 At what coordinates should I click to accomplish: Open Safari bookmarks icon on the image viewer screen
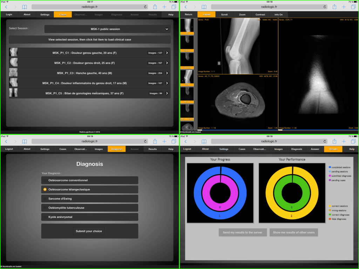tap(204, 7)
